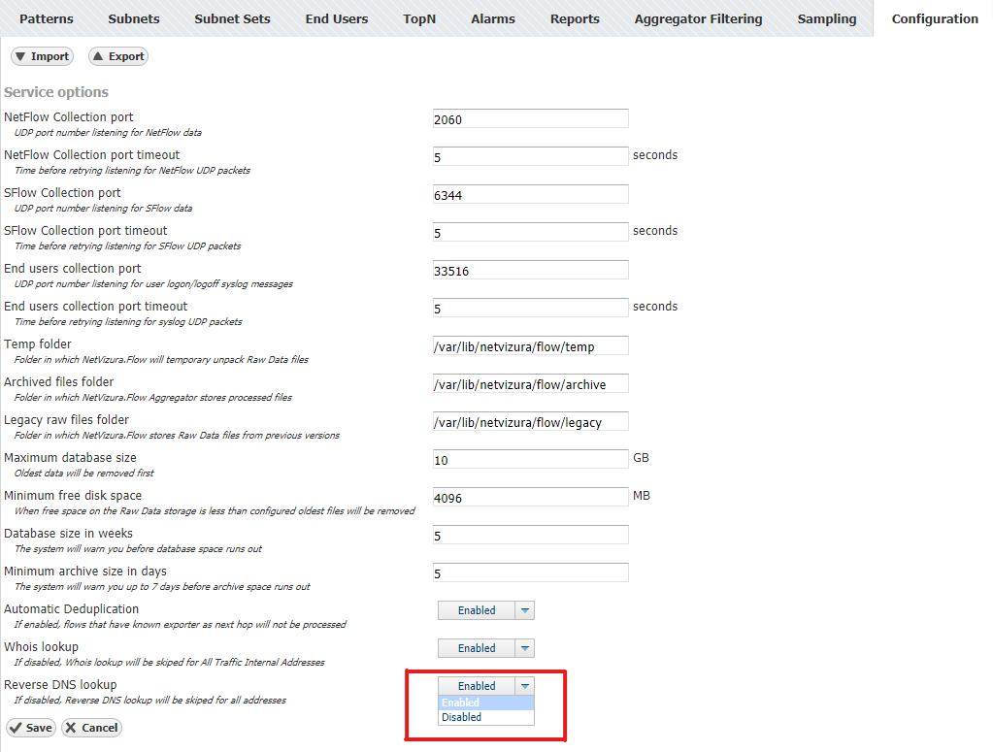Edit the Maximum database size field
The width and height of the screenshot is (993, 752).
tap(530, 460)
